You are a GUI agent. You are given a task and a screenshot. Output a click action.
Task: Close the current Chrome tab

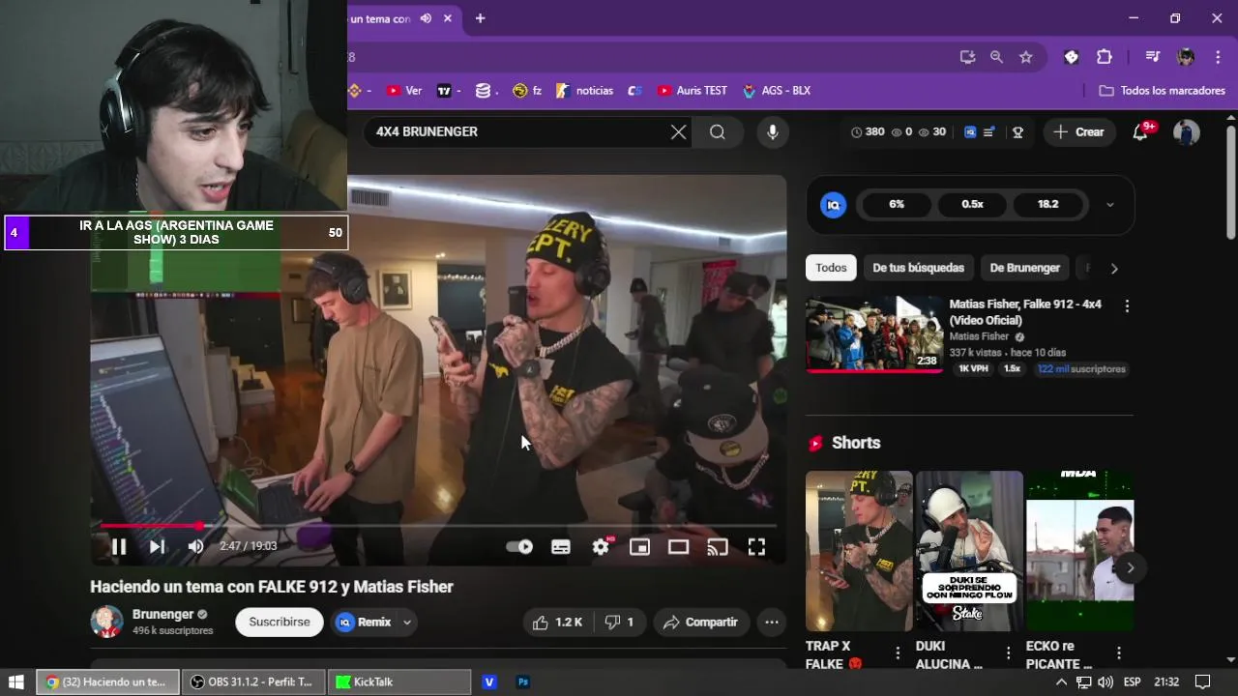449,18
